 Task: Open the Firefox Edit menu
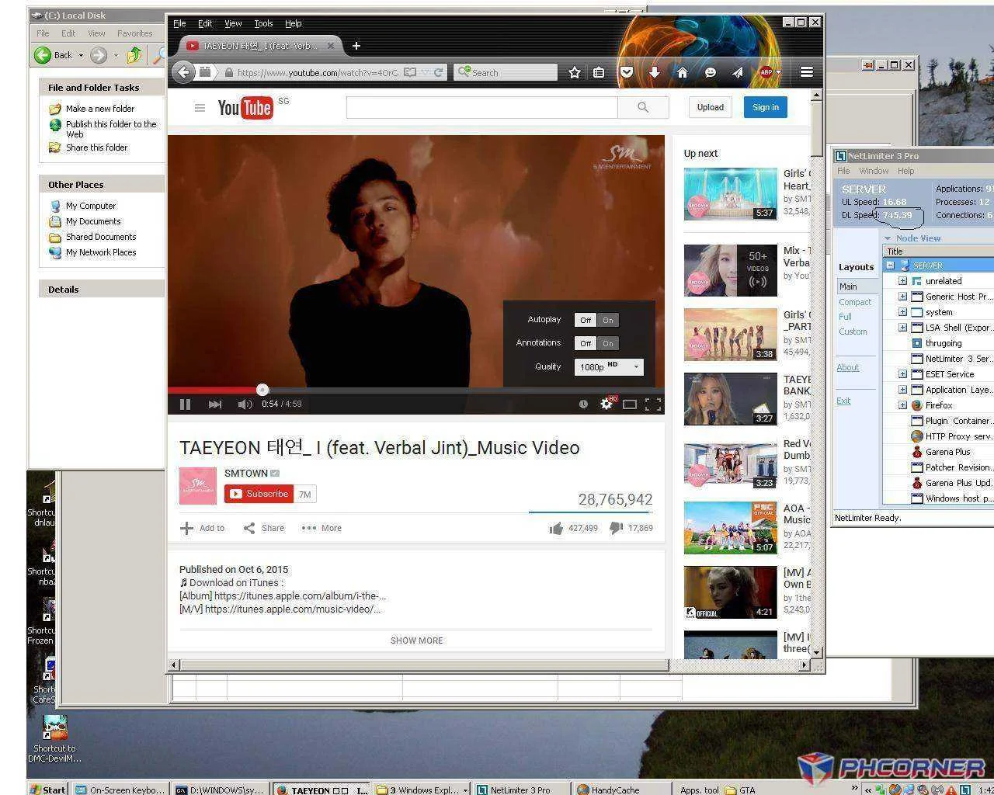[x=205, y=23]
